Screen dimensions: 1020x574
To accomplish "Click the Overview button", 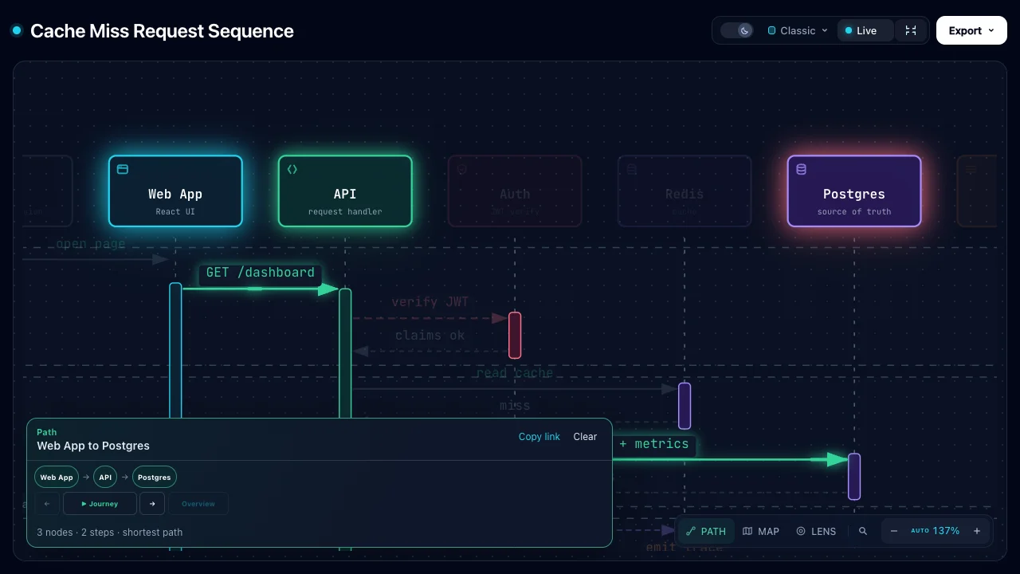I will point(198,504).
